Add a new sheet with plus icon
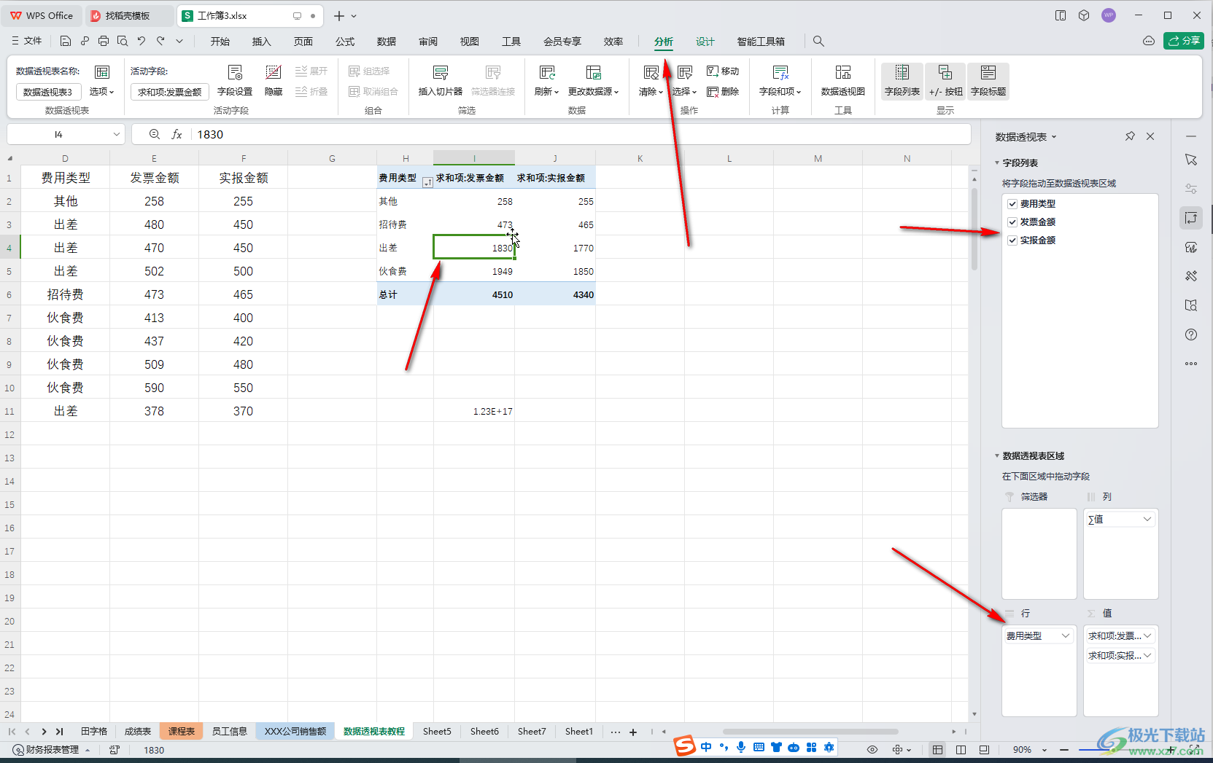Screen dimensions: 1213x763 [x=633, y=732]
